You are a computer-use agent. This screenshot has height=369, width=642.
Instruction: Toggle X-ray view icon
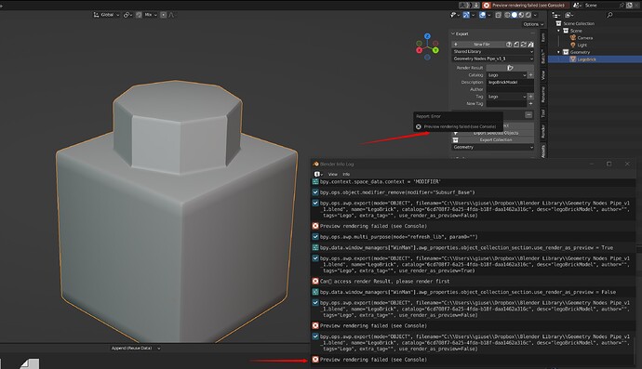tap(499, 15)
